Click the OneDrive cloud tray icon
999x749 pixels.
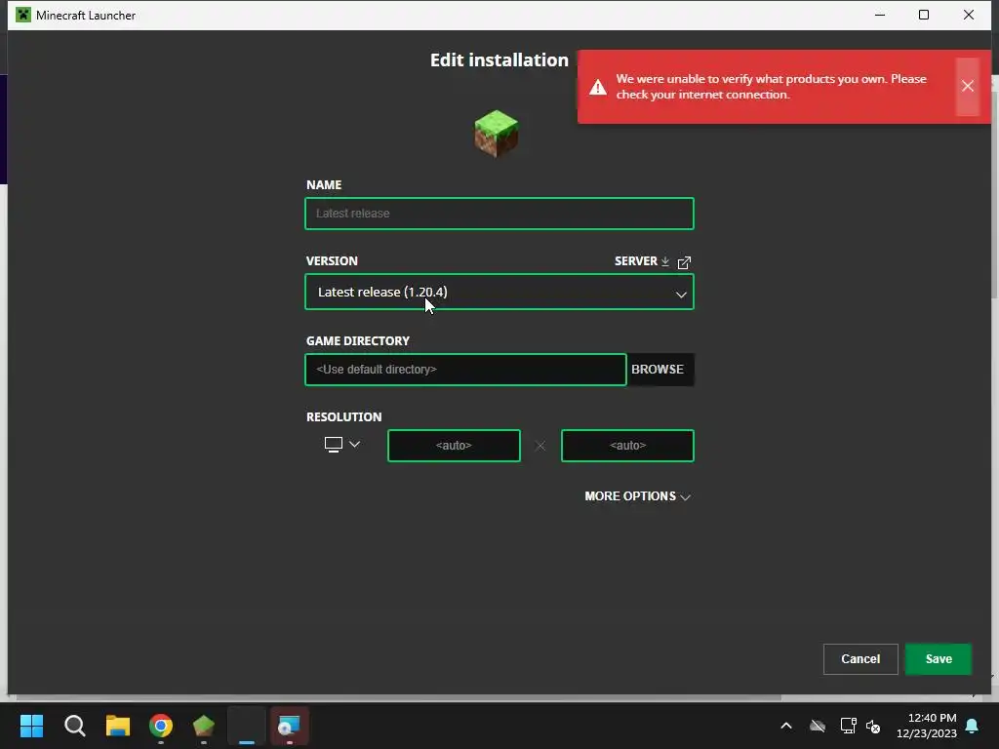pyautogui.click(x=818, y=726)
